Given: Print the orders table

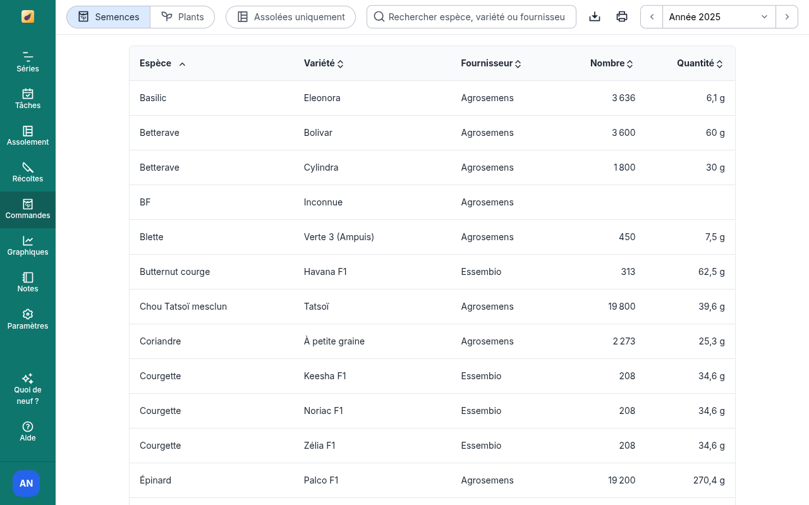Looking at the screenshot, I should click(x=622, y=17).
